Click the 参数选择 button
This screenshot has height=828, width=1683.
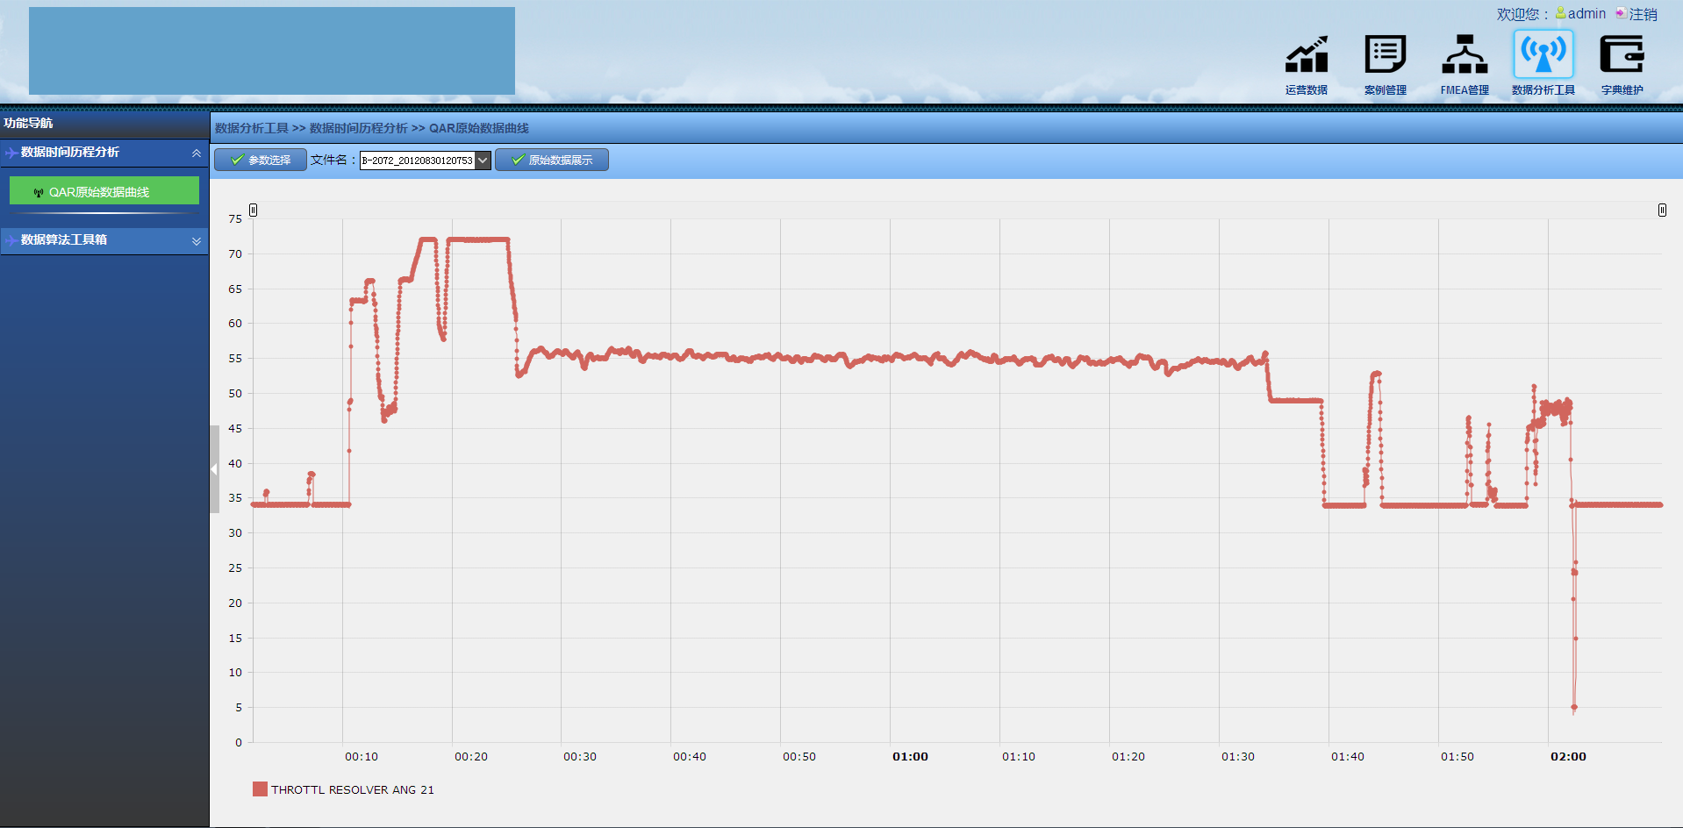[261, 160]
